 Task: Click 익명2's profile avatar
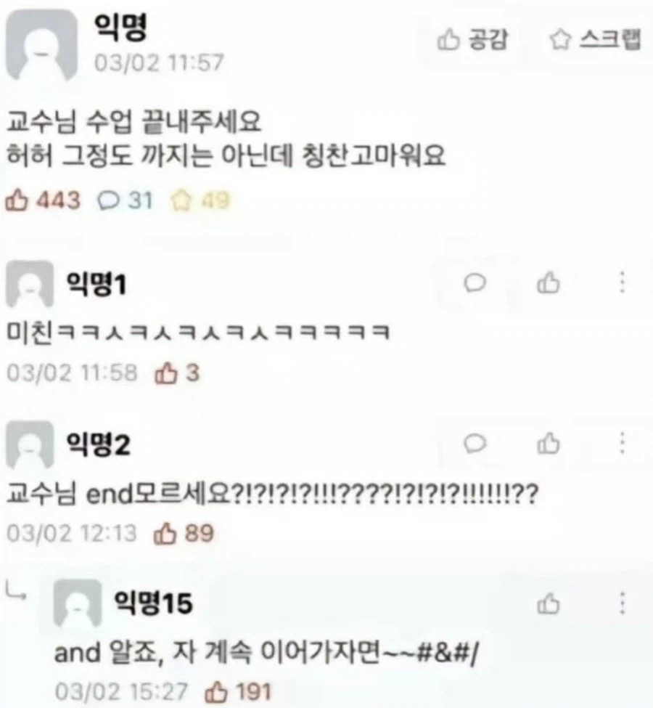tap(30, 444)
